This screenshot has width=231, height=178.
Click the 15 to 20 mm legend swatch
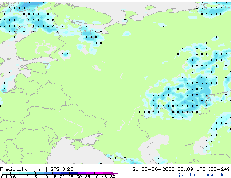[57, 173]
